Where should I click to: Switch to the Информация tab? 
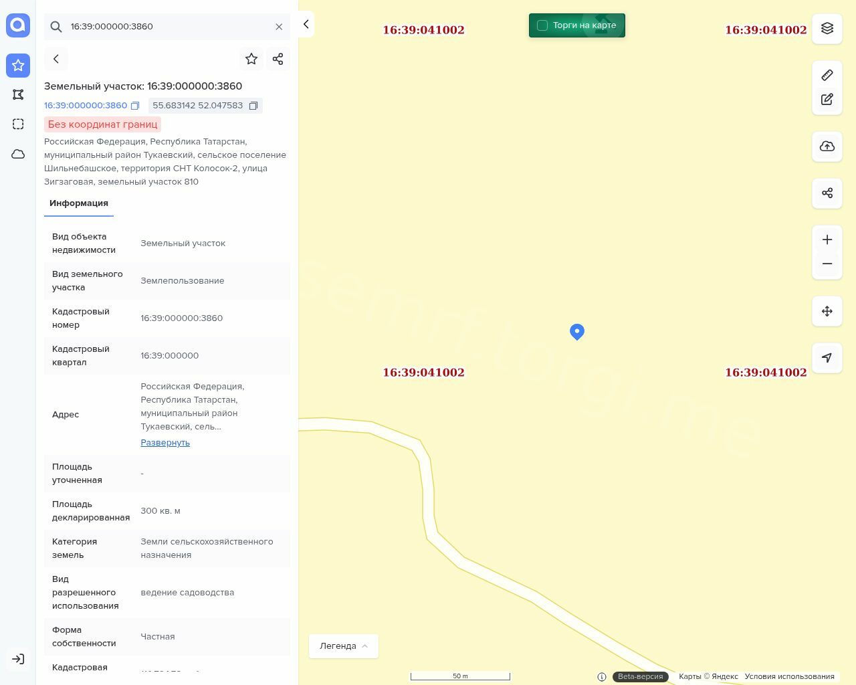pyautogui.click(x=79, y=203)
